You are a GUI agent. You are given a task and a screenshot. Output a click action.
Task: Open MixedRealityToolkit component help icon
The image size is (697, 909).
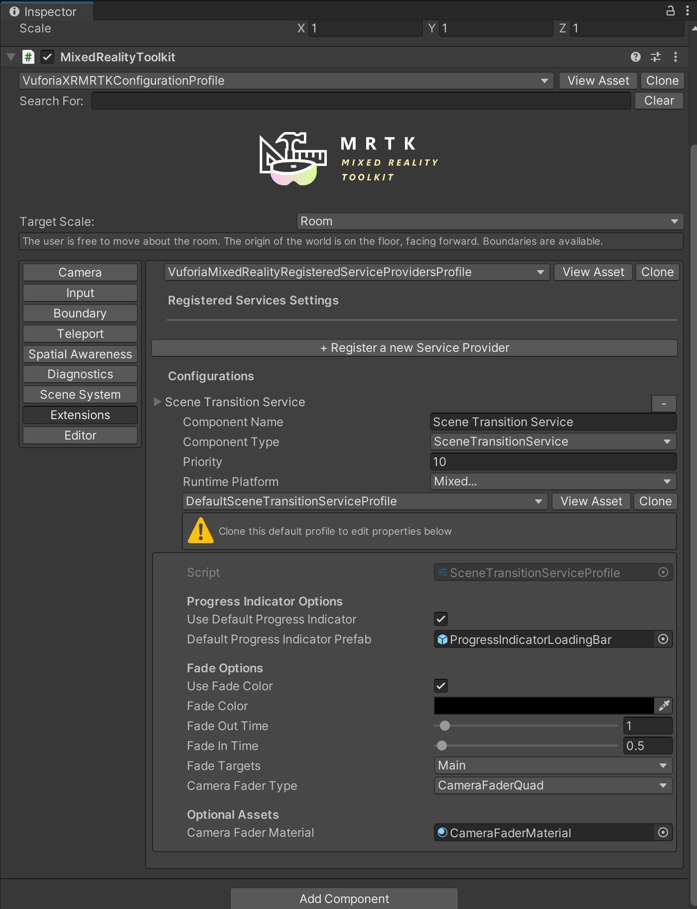[x=636, y=57]
